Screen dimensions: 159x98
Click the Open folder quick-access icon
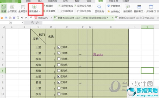pyautogui.click(x=2, y=18)
